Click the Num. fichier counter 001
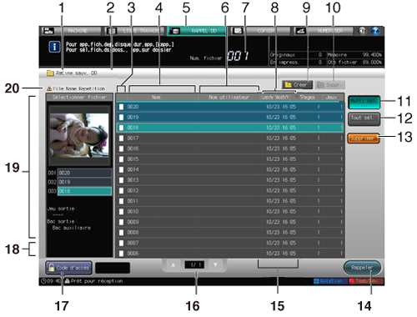 (239, 56)
